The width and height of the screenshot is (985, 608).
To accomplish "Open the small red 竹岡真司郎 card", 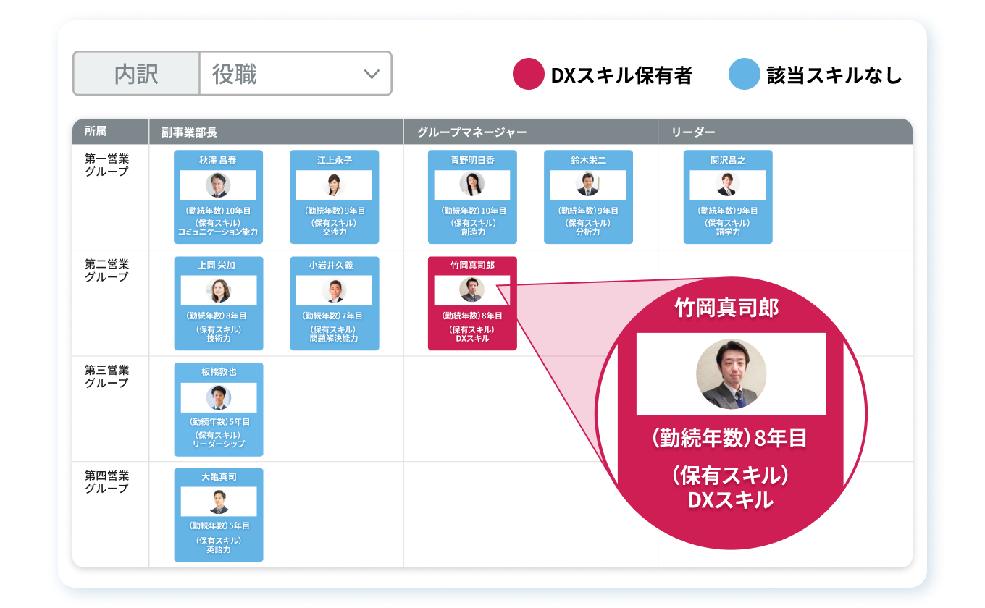I will tap(472, 304).
